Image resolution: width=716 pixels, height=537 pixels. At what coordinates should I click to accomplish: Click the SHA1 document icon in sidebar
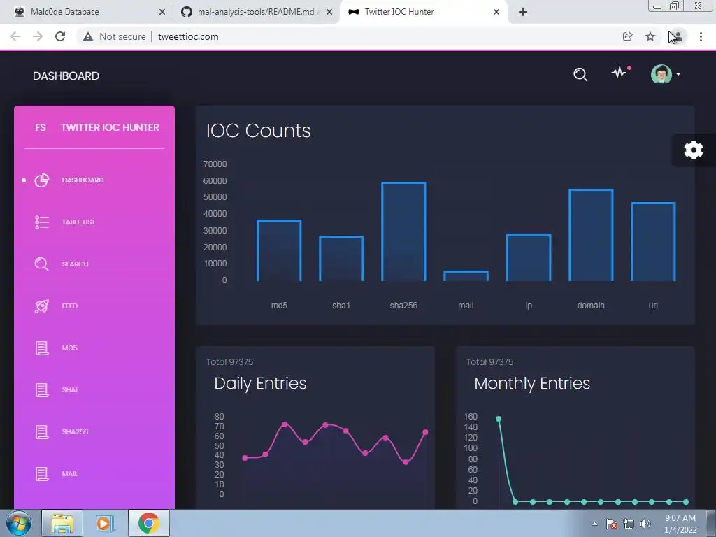pyautogui.click(x=41, y=390)
